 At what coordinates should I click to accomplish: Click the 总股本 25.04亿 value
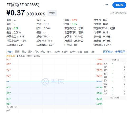[78, 37]
